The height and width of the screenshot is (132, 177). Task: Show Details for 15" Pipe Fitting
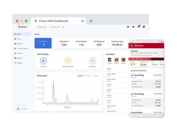click(x=158, y=94)
